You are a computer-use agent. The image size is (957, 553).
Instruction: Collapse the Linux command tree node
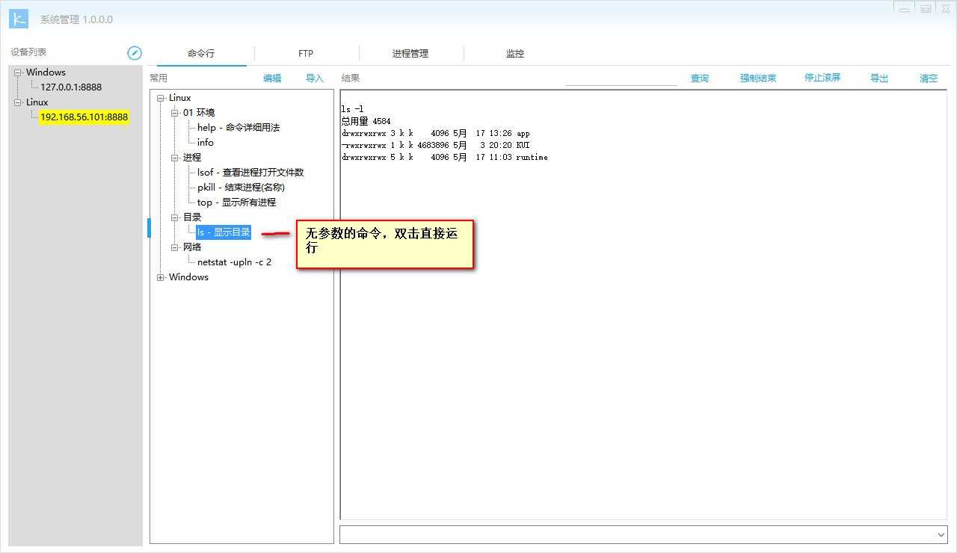click(x=161, y=98)
